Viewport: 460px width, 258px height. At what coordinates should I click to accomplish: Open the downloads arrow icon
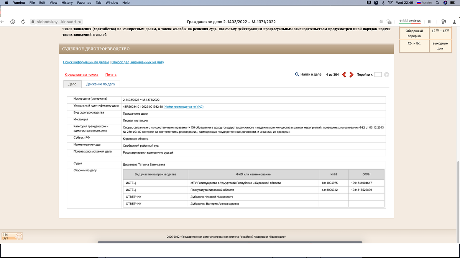[455, 22]
